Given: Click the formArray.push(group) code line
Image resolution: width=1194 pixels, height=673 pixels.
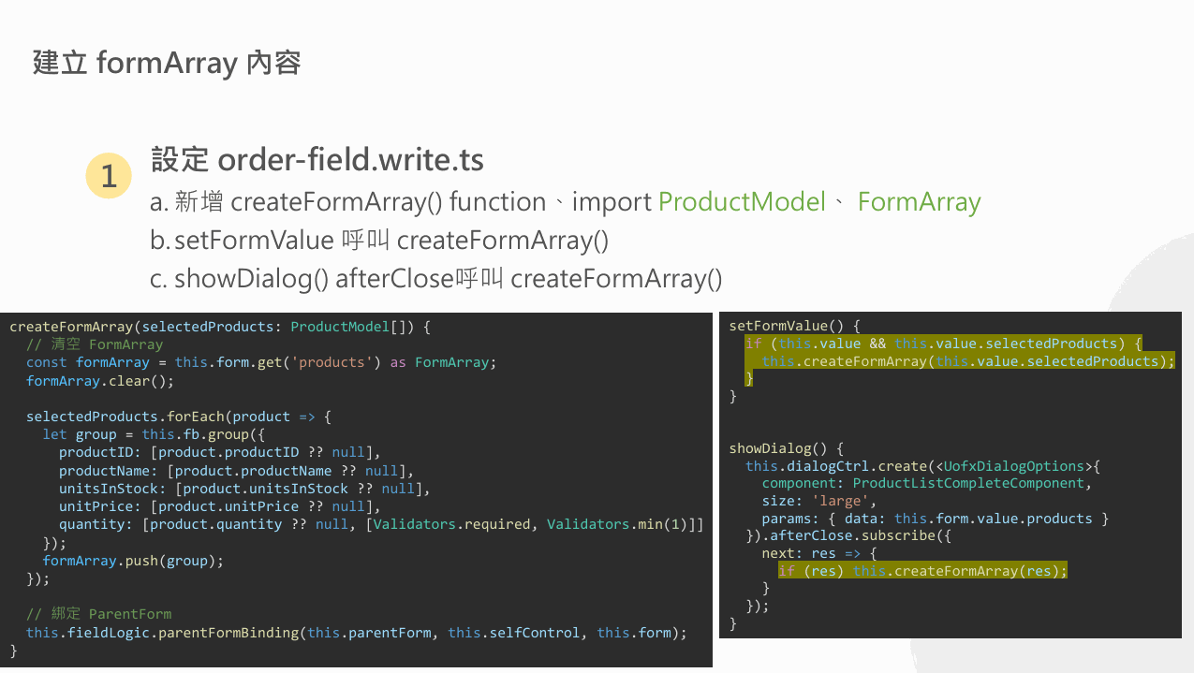Looking at the screenshot, I should click(x=133, y=561).
